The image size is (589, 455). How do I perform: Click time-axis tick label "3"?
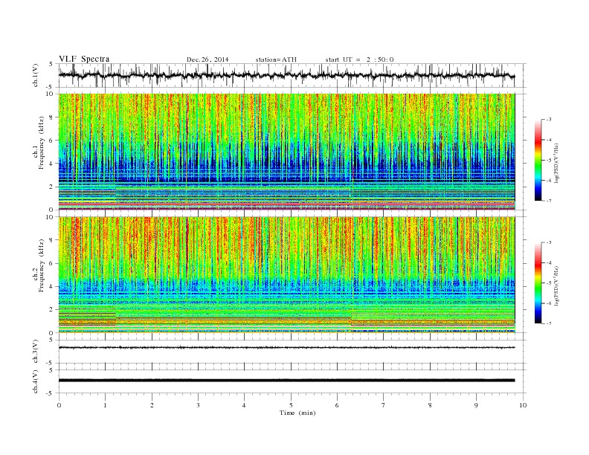coord(198,405)
